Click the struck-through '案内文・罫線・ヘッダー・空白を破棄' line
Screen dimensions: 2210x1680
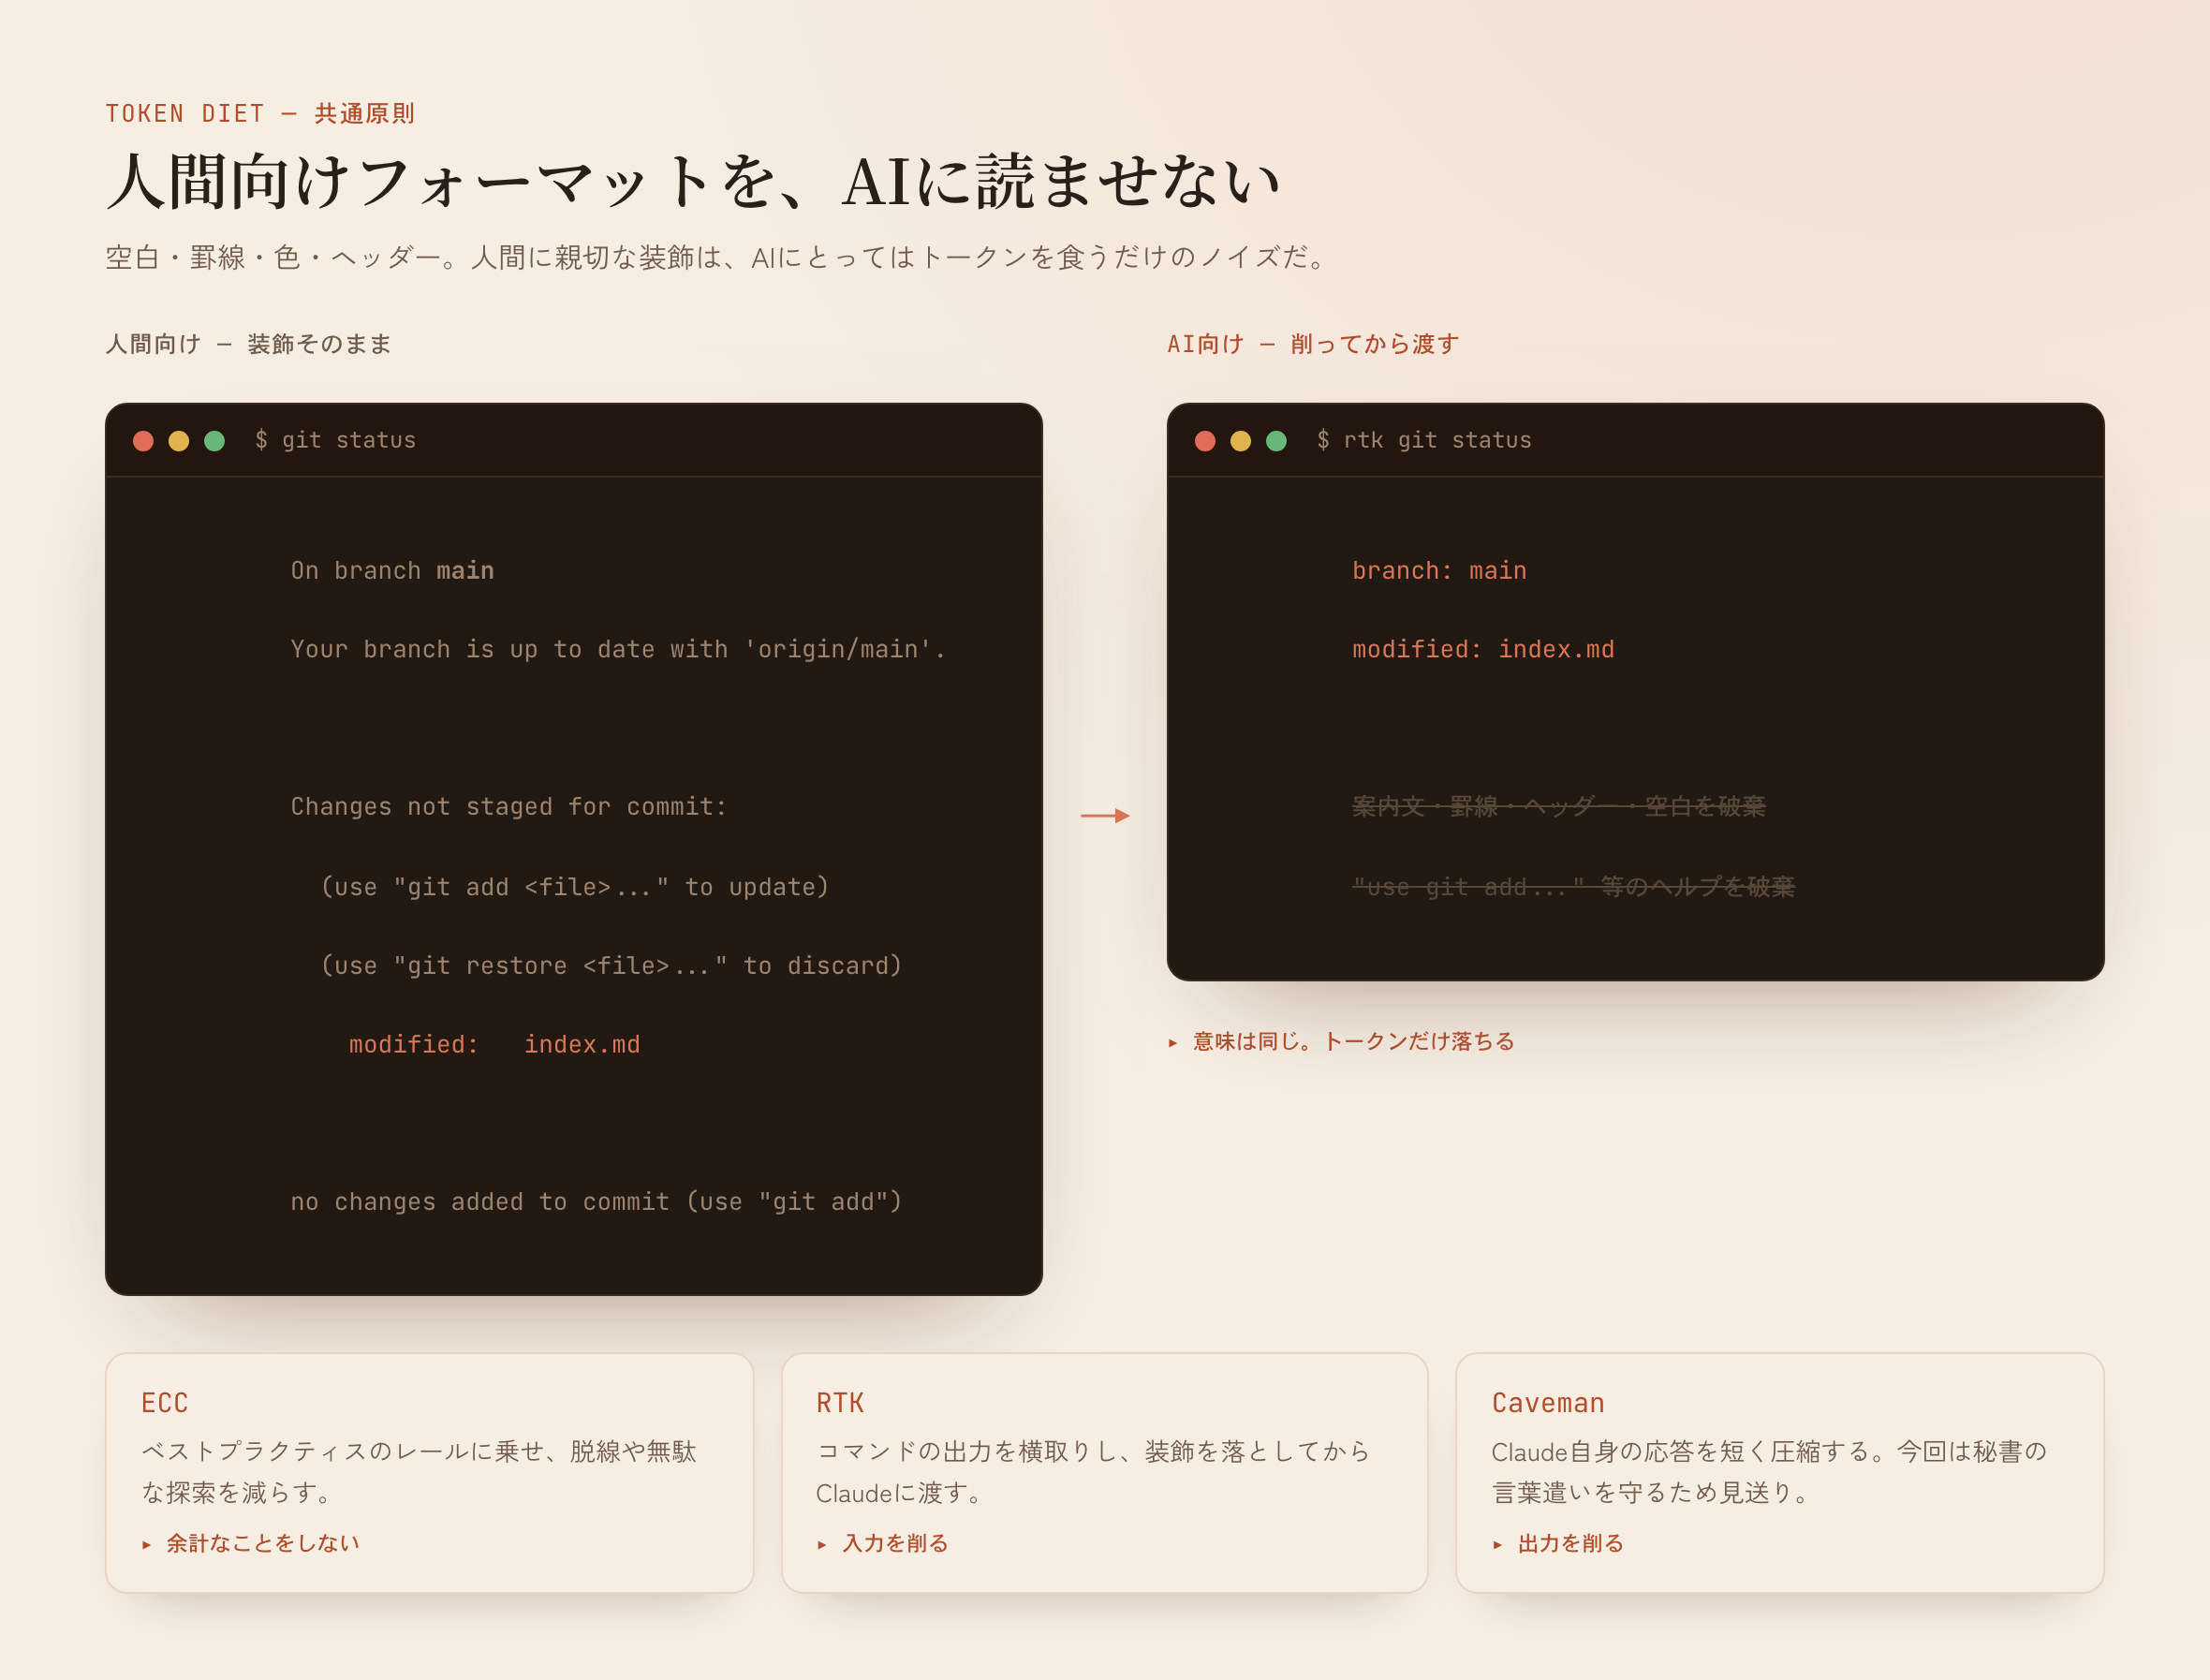pyautogui.click(x=1559, y=807)
